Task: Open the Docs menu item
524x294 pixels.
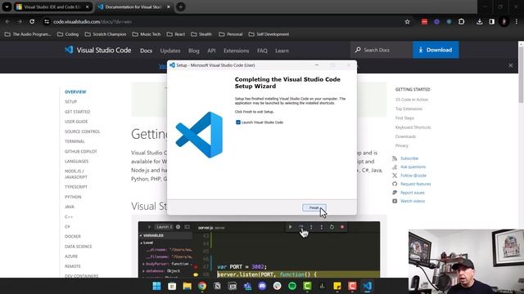Action: (x=146, y=51)
